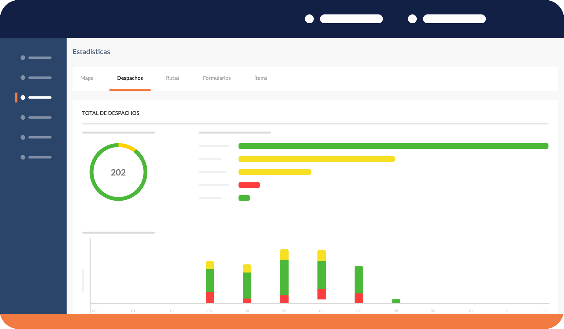Select the Despachos tab
This screenshot has width=564, height=329.
tap(130, 78)
